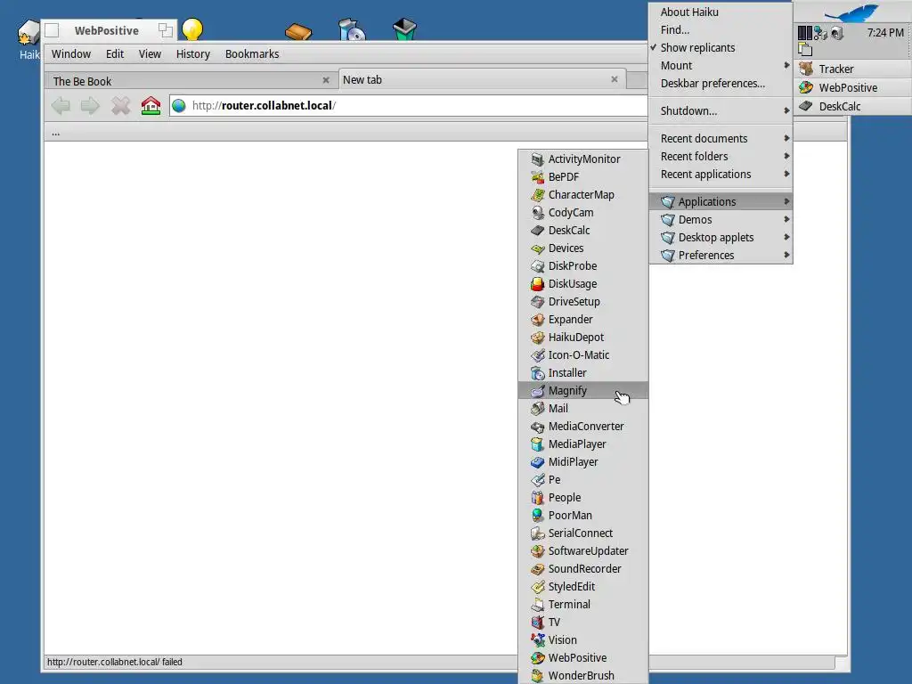Image resolution: width=912 pixels, height=684 pixels.
Task: Open StyledEdit
Action: (582, 586)
